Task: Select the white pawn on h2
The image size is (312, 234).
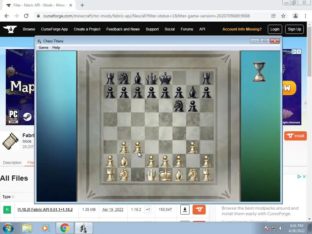Action: click(x=207, y=161)
